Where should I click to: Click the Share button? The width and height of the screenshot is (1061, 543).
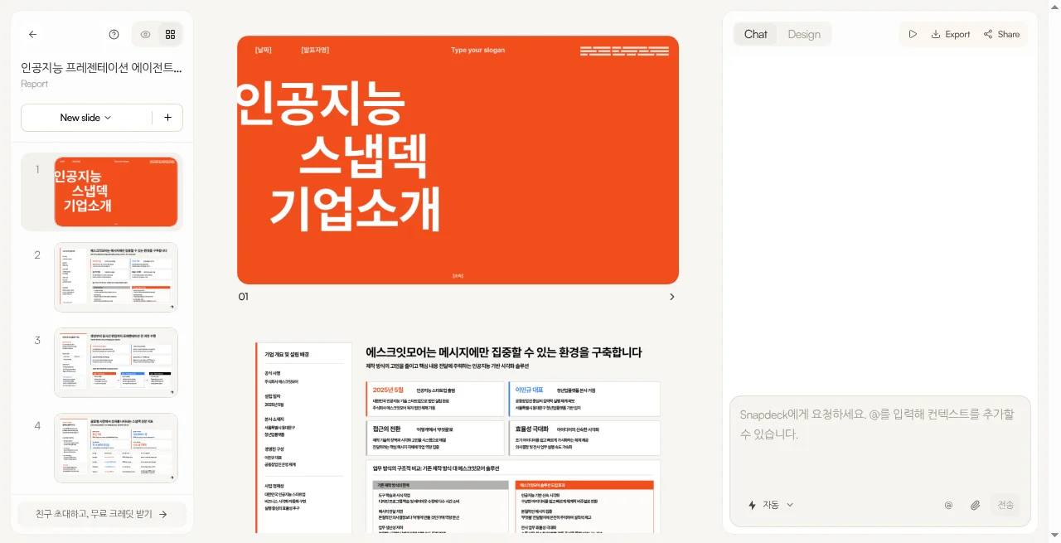point(1002,35)
